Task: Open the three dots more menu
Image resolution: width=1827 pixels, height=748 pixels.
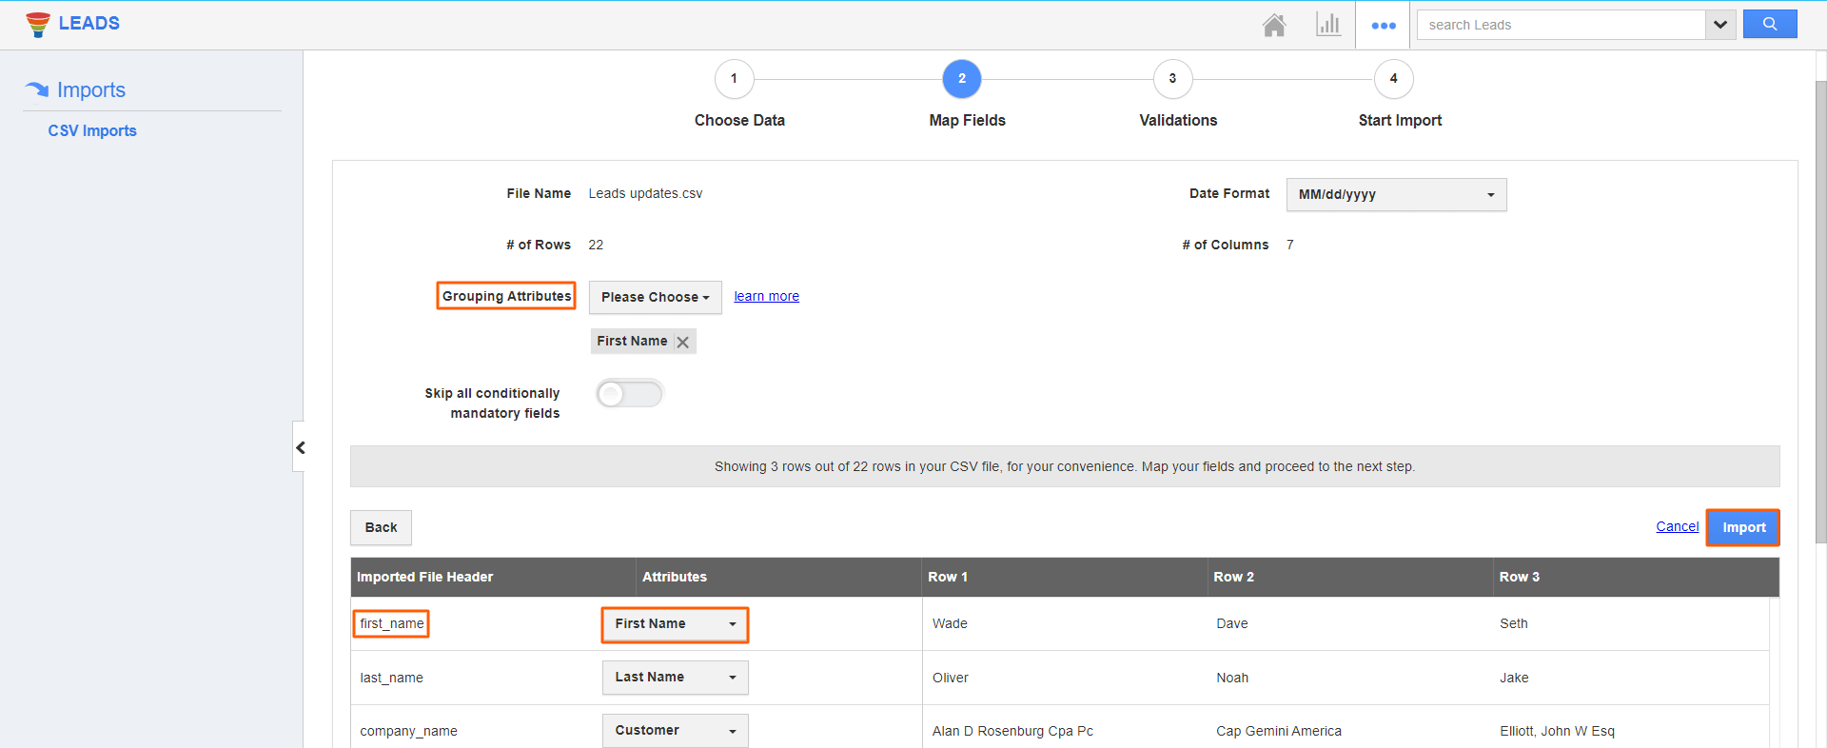Action: tap(1383, 26)
